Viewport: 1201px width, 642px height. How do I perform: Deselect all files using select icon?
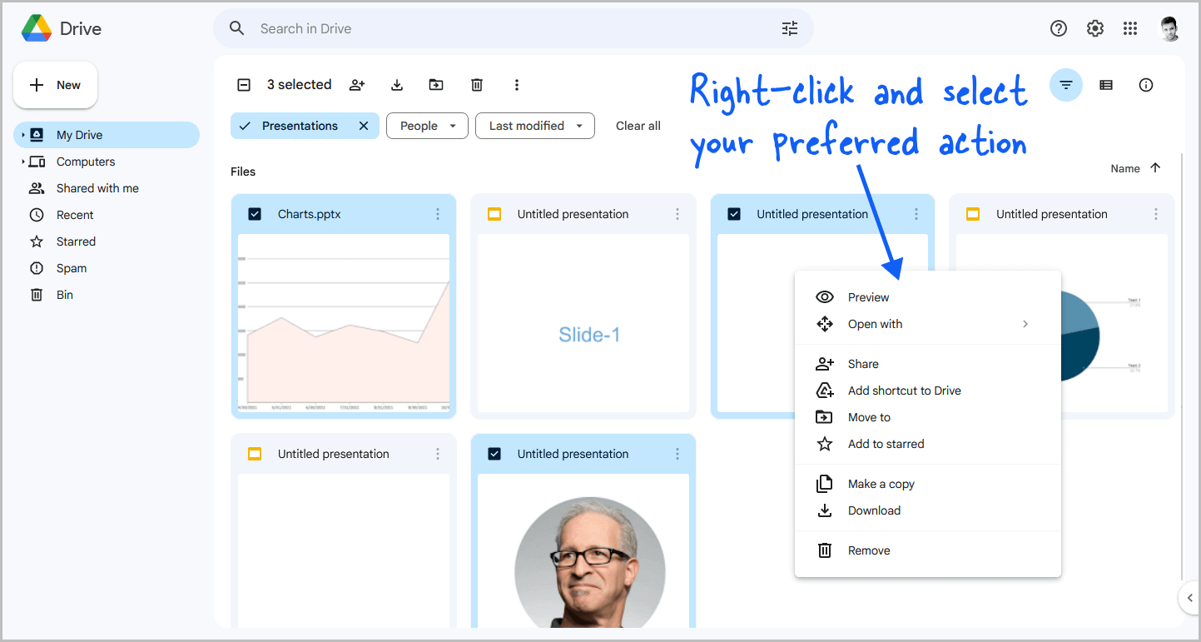click(x=243, y=84)
